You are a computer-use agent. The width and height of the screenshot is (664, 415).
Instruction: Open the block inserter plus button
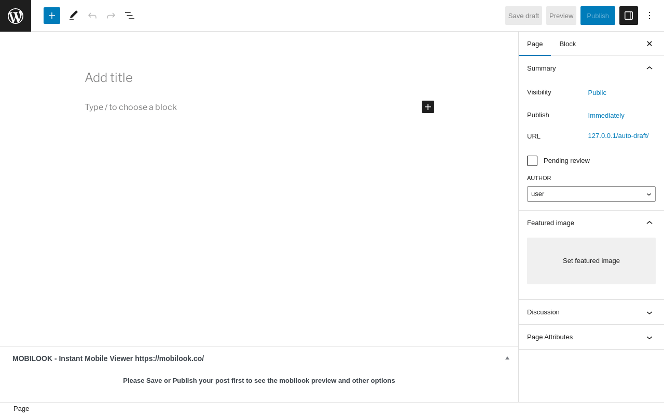(52, 16)
